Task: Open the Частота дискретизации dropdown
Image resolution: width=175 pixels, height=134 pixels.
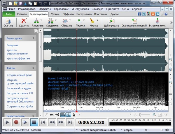Action: [x=77, y=130]
